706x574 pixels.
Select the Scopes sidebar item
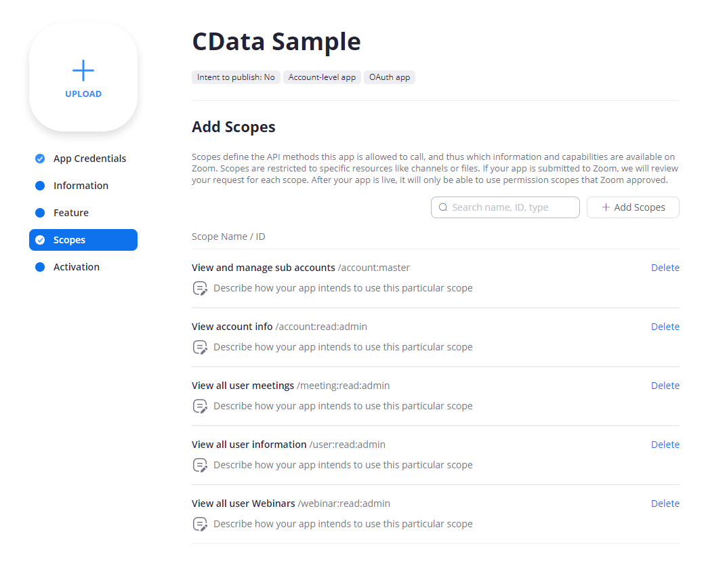pos(83,240)
